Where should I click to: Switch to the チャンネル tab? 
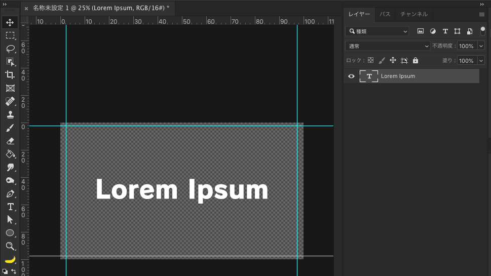414,14
